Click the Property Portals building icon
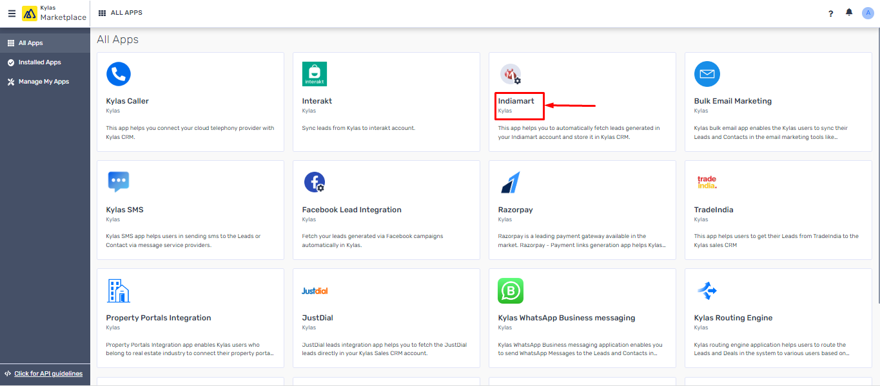880x386 pixels. [119, 291]
